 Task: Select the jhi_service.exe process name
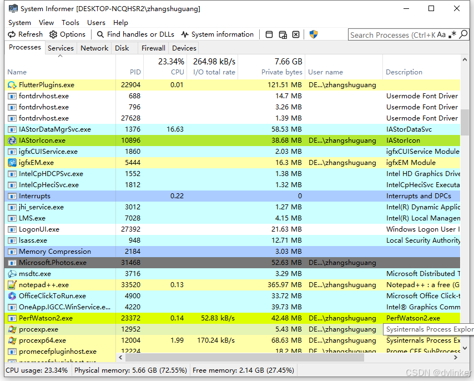pyautogui.click(x=41, y=207)
